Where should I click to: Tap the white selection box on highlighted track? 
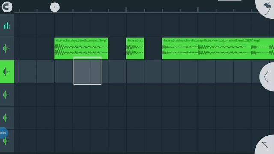[87, 71]
